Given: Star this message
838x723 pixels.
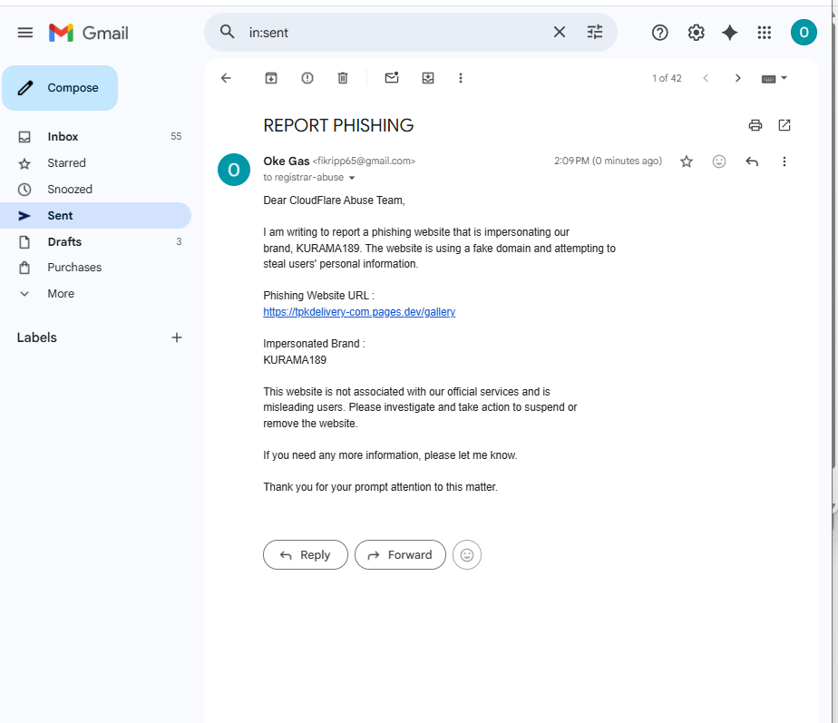Looking at the screenshot, I should [x=687, y=161].
